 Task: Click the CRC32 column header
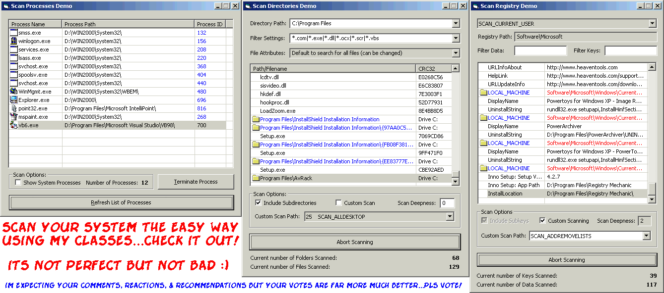tap(433, 69)
